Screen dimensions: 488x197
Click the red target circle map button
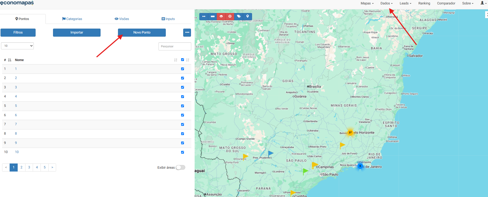coord(230,16)
